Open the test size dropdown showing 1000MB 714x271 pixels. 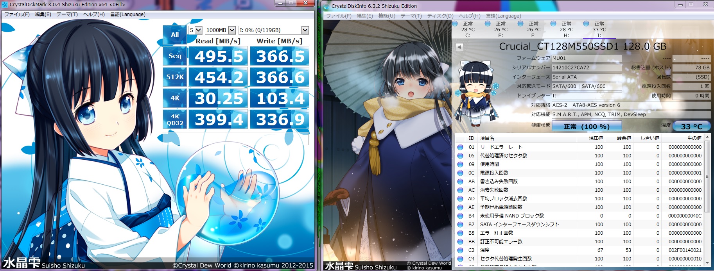tap(221, 30)
